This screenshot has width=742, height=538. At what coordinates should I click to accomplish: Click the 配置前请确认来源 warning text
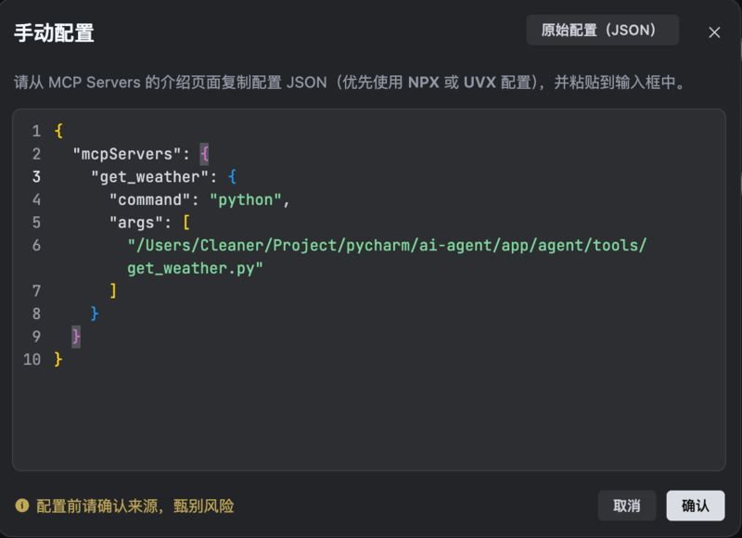point(135,506)
